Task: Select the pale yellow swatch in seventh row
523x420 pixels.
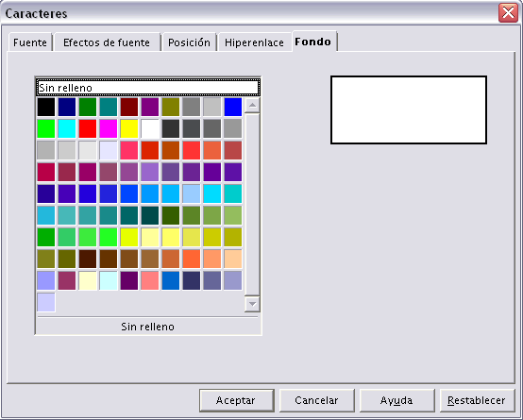Action: click(x=150, y=237)
